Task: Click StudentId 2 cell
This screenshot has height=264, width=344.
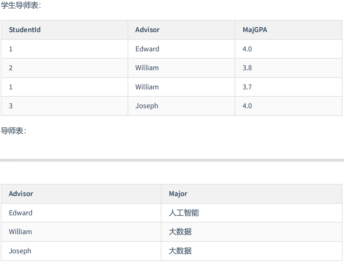Action: click(65, 68)
